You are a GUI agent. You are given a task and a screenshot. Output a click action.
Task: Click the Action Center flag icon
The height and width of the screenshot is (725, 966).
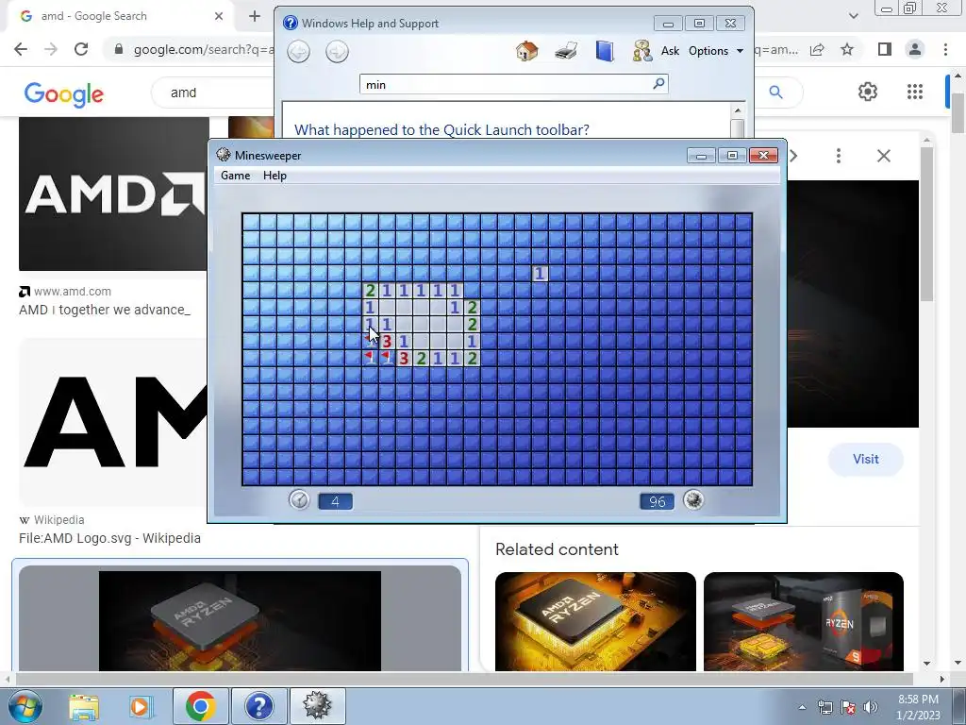(848, 707)
